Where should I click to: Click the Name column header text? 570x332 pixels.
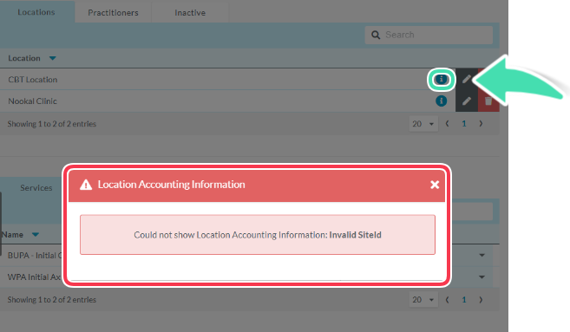(x=12, y=235)
